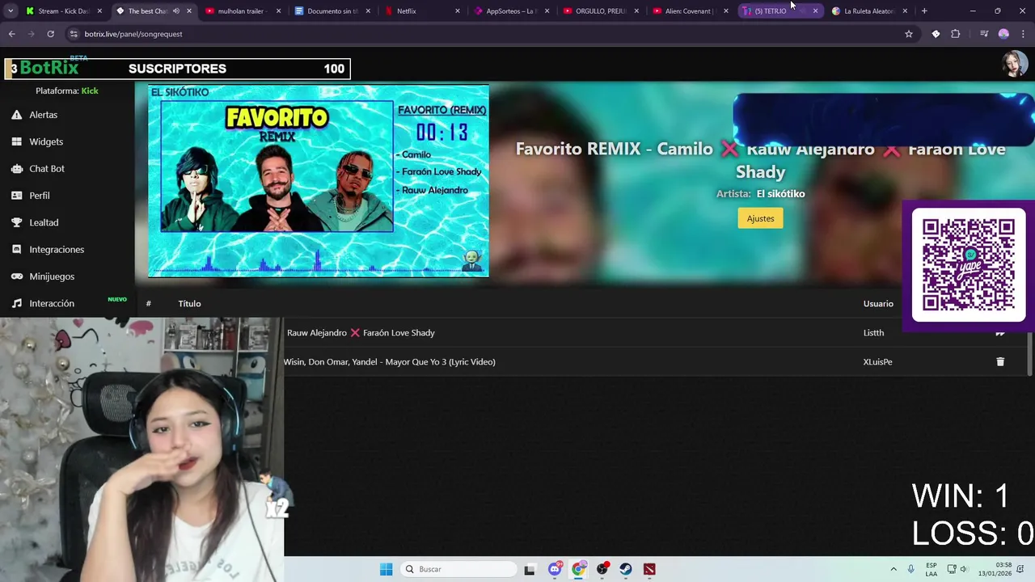Click the Buscar taskbar search box
Screen dimensions: 1035x582
(x=459, y=569)
